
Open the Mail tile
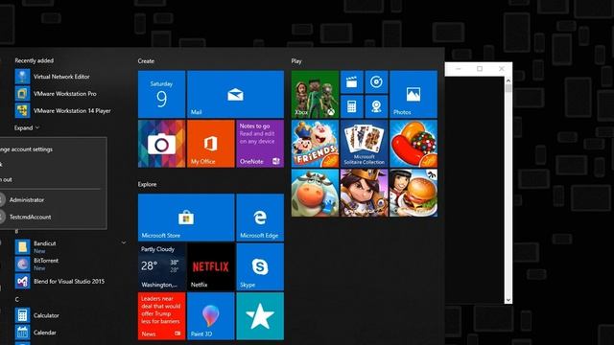235,94
